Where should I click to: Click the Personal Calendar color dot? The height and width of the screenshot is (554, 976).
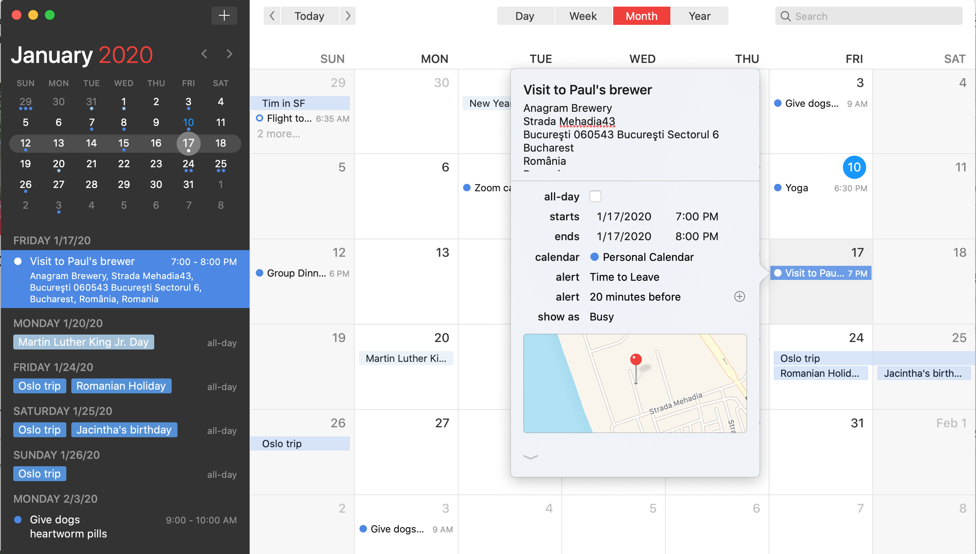tap(595, 257)
